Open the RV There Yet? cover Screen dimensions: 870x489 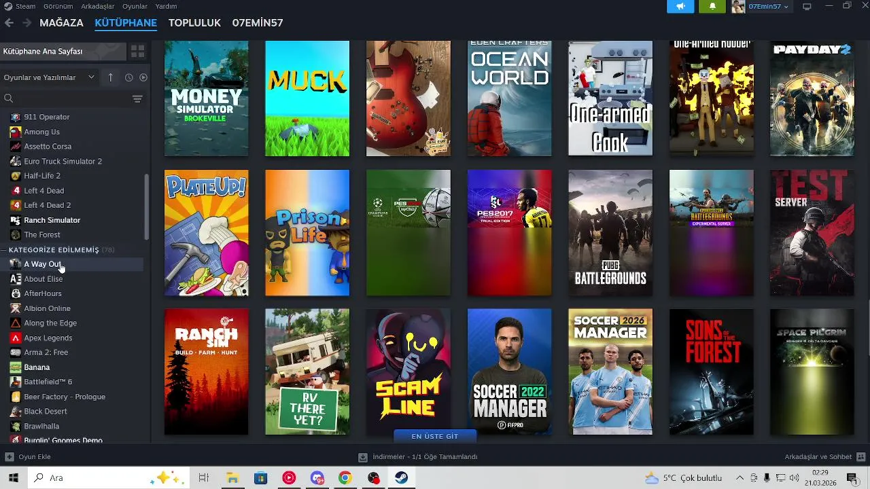point(307,372)
